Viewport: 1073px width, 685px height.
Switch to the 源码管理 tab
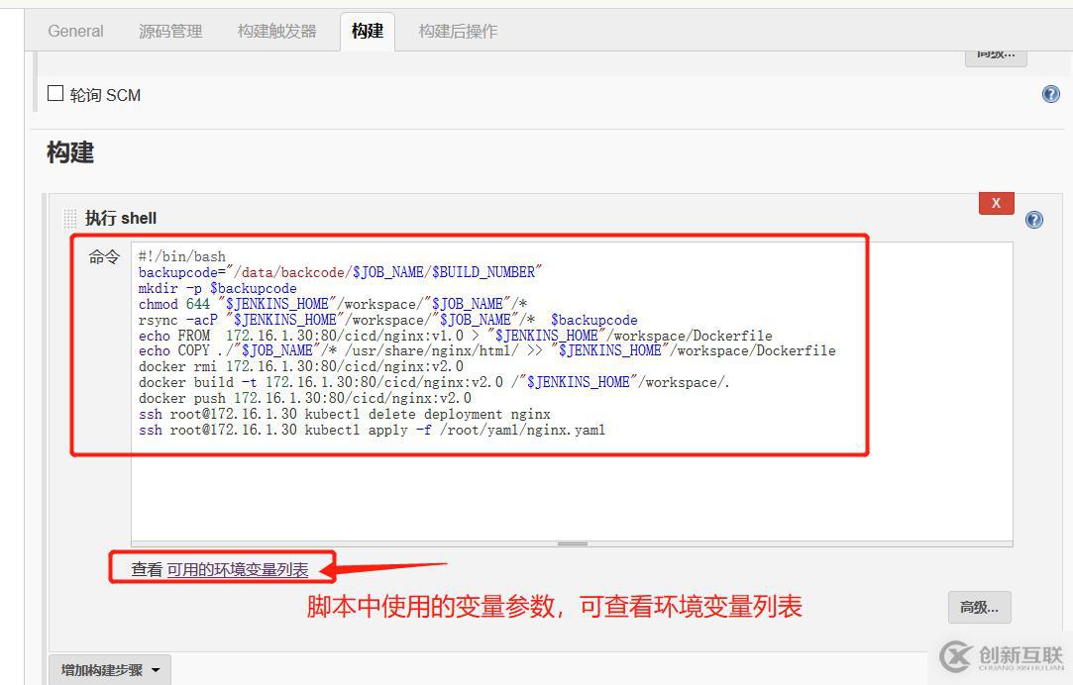170,32
